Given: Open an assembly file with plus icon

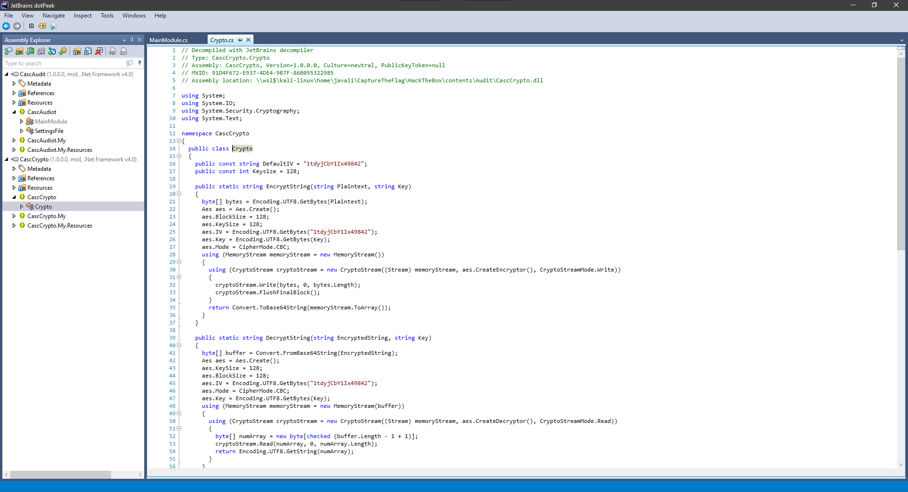Looking at the screenshot, I should click(x=9, y=51).
